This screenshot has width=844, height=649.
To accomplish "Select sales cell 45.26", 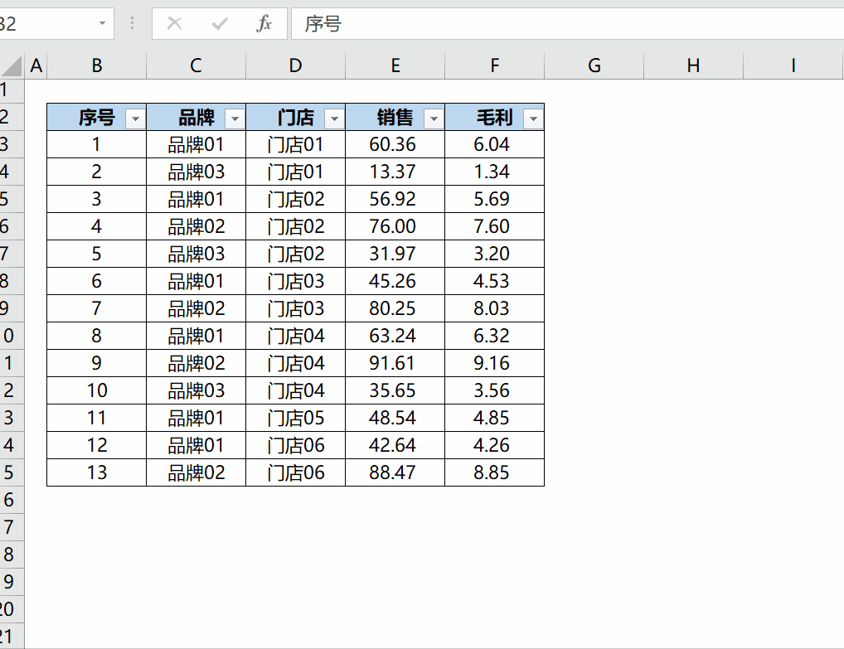I will coord(395,281).
